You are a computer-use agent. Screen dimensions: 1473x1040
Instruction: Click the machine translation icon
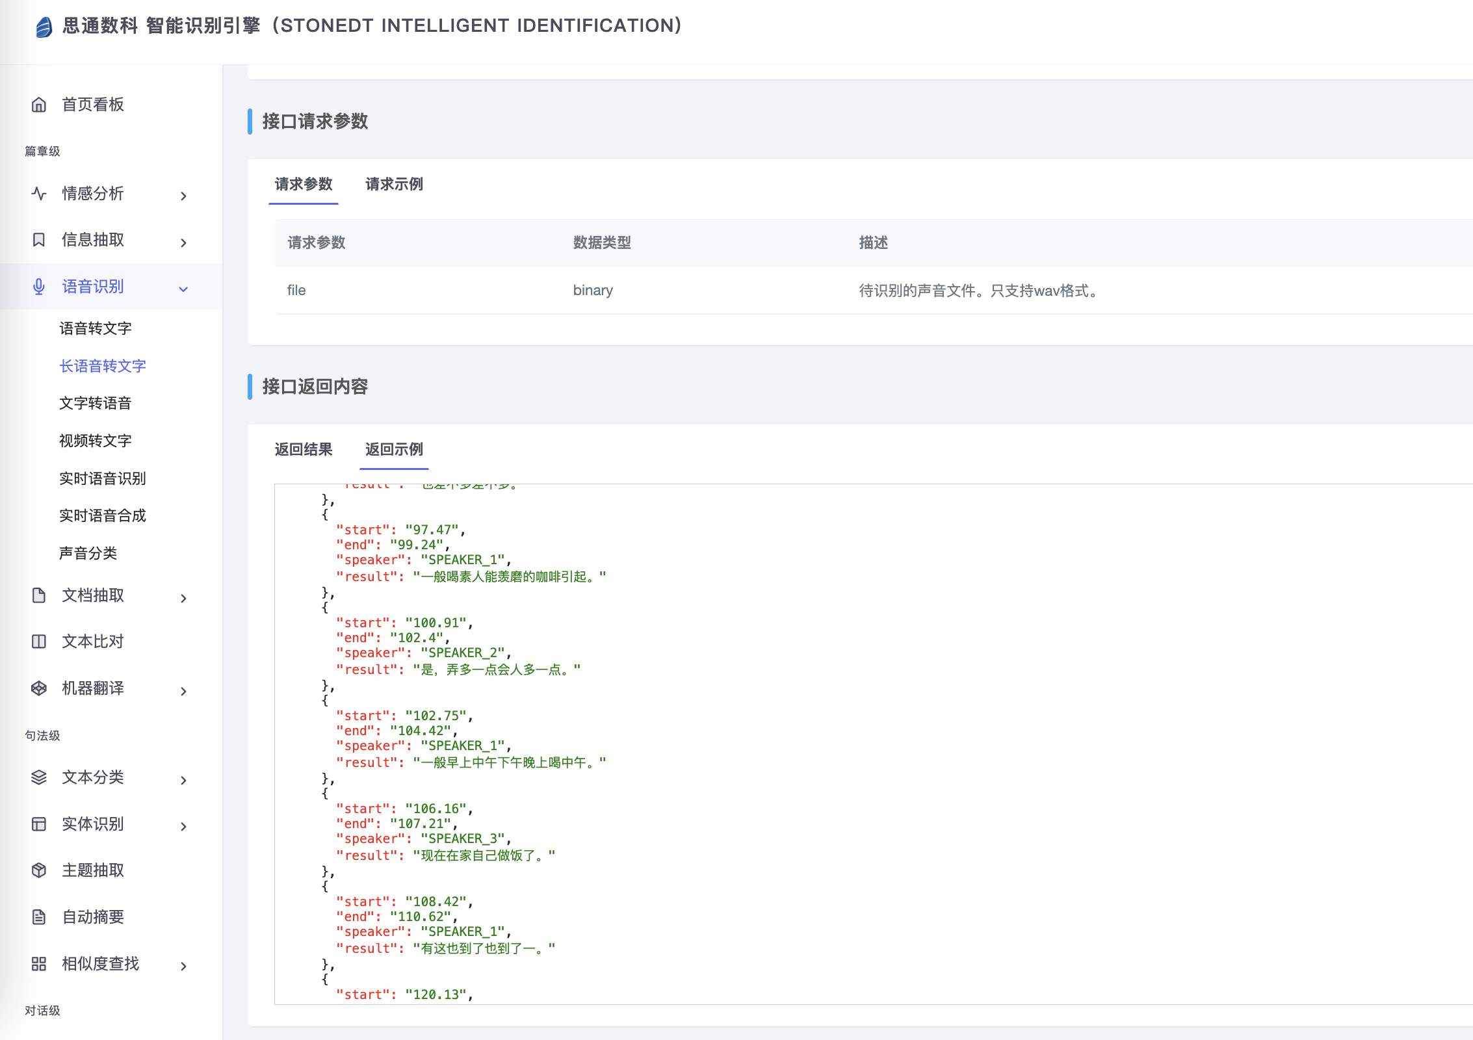tap(39, 688)
